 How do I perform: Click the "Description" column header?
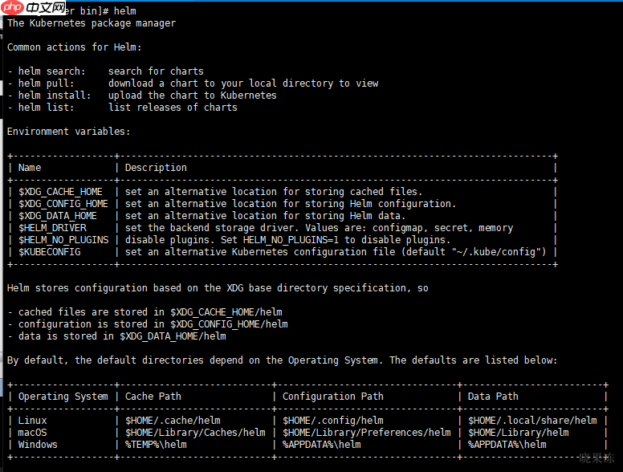tap(156, 168)
